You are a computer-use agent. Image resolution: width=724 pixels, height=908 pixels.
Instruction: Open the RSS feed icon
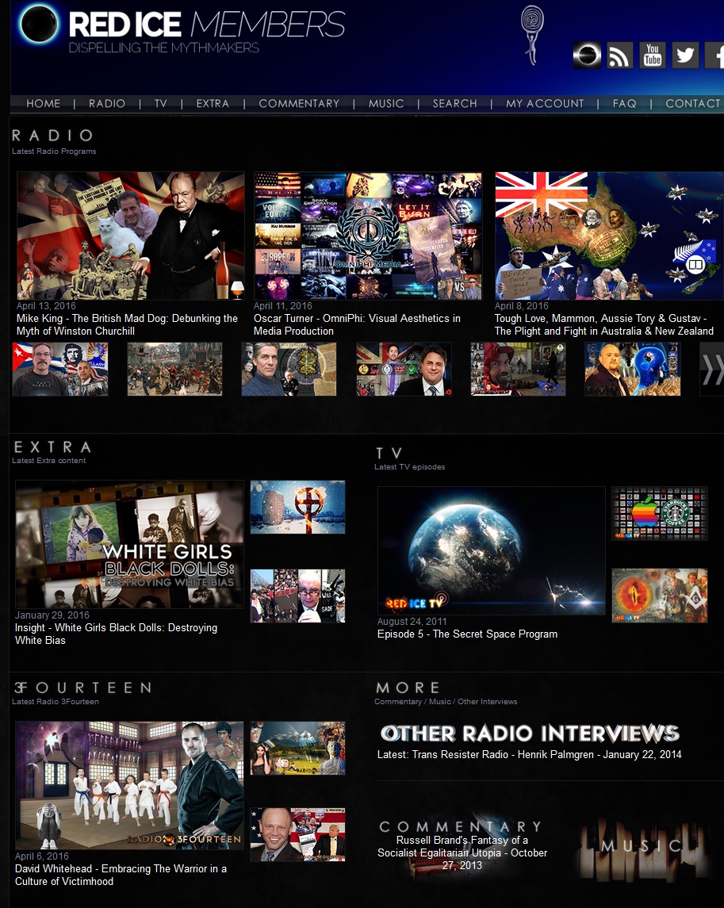click(x=620, y=56)
